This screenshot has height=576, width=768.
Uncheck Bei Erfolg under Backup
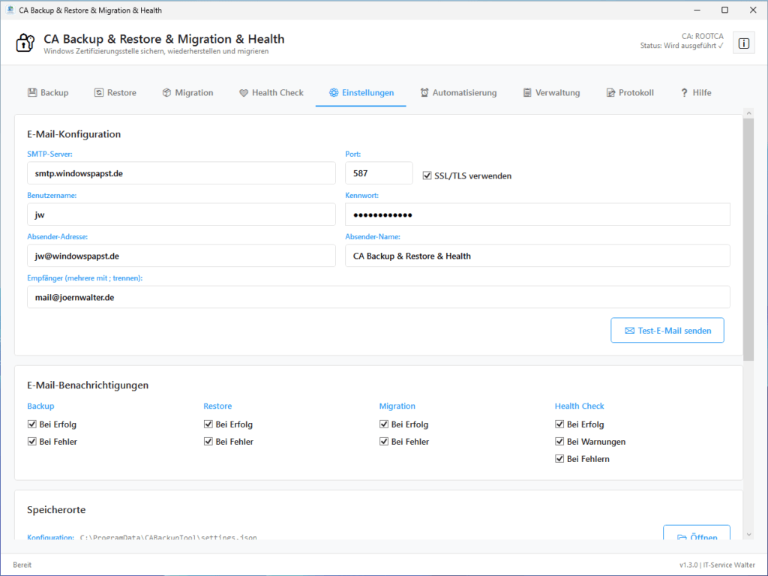pos(32,424)
